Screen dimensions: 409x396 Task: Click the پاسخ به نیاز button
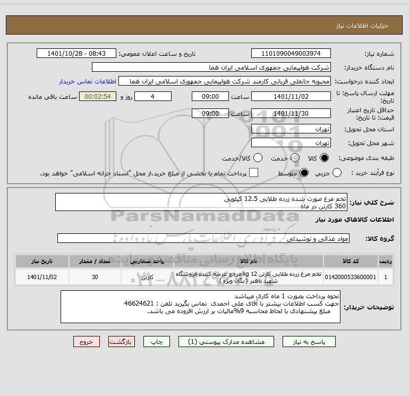pyautogui.click(x=309, y=342)
